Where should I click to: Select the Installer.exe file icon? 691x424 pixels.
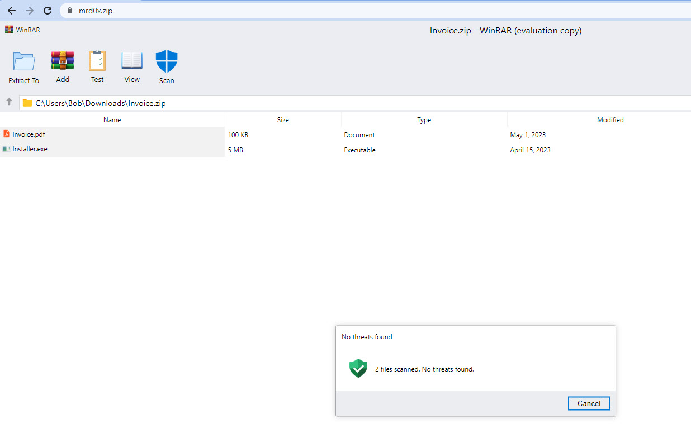coord(7,149)
